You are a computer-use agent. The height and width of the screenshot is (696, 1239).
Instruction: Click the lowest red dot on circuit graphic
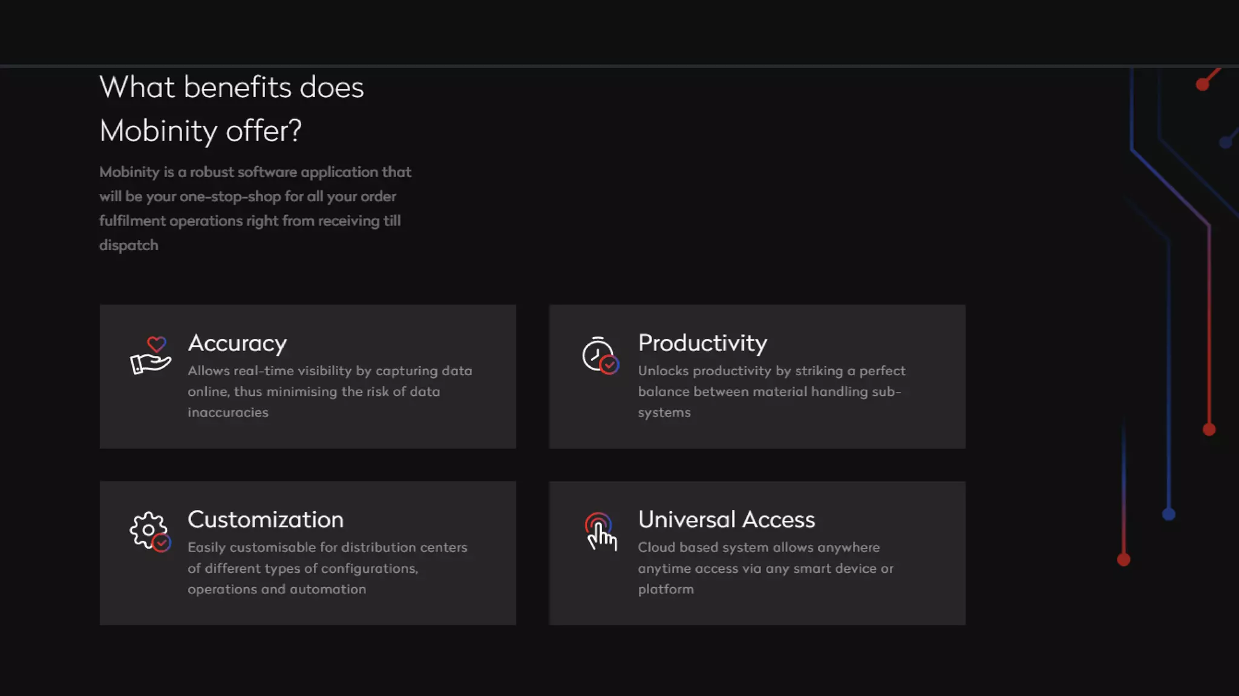coord(1123,560)
